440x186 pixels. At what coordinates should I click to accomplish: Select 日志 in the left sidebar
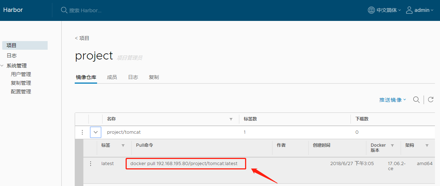point(12,56)
